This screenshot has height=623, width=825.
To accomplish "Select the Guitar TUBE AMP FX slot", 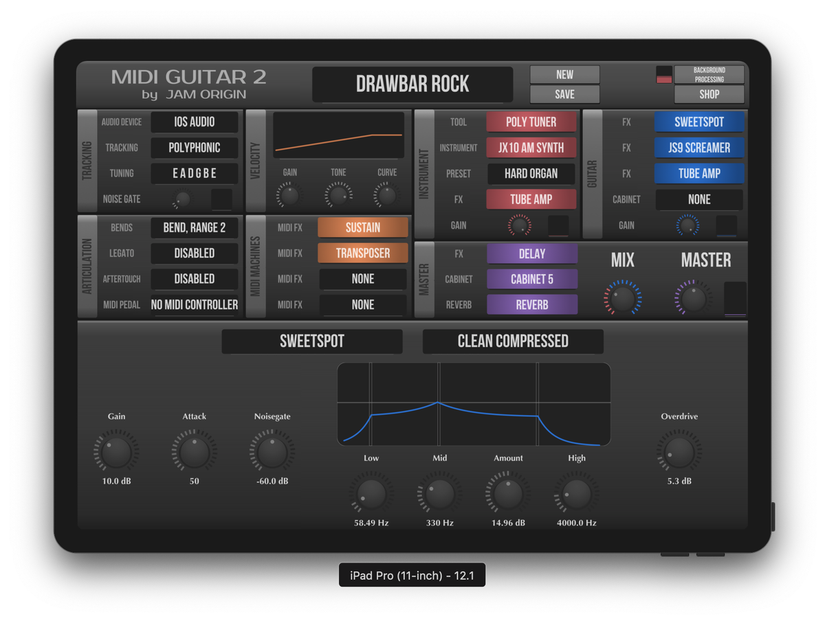I will 699,174.
